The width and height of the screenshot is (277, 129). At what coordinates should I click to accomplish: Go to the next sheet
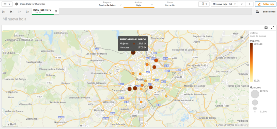(x=250, y=4)
